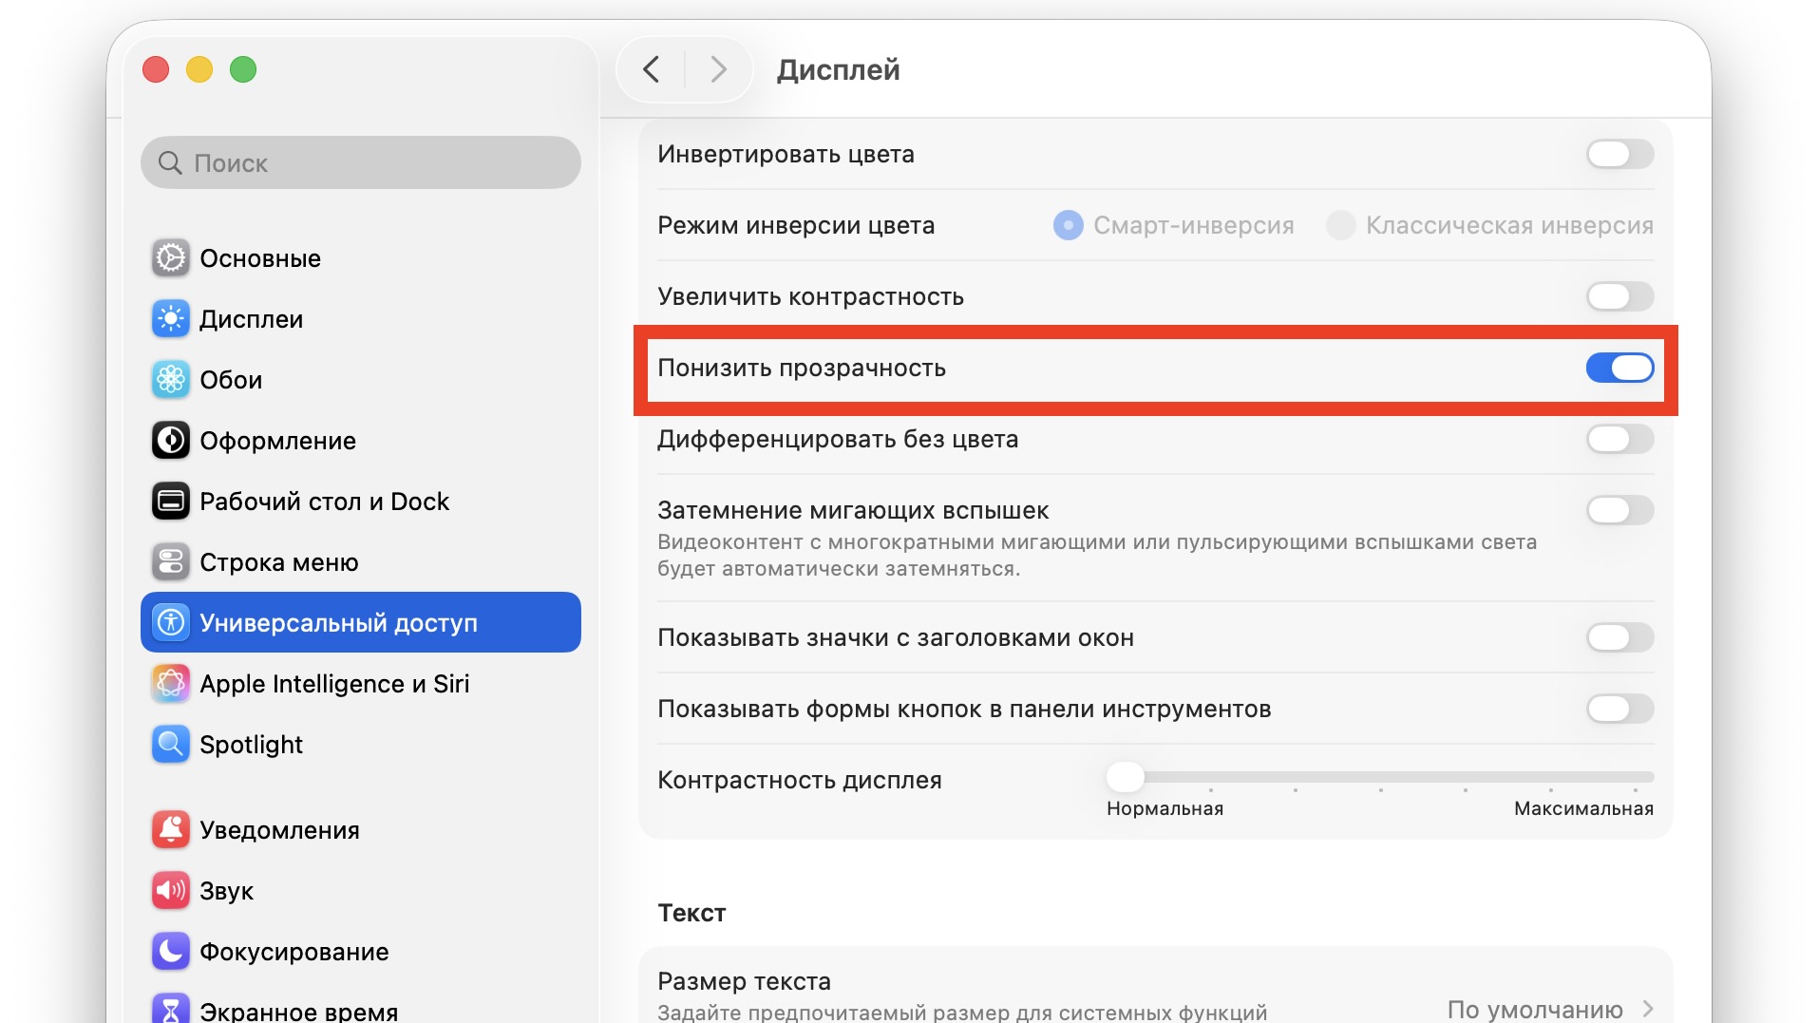Click the Spotlight magnifier icon
This screenshot has height=1023, width=1818.
pyautogui.click(x=171, y=745)
